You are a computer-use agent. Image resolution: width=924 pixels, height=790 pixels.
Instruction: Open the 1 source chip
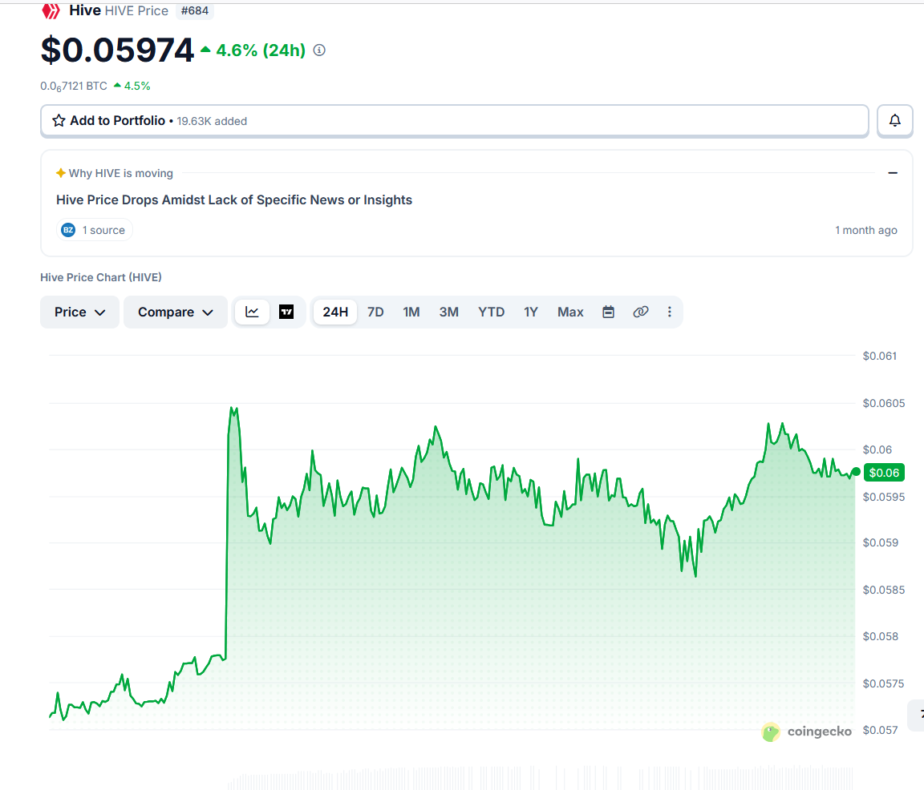[x=95, y=230]
